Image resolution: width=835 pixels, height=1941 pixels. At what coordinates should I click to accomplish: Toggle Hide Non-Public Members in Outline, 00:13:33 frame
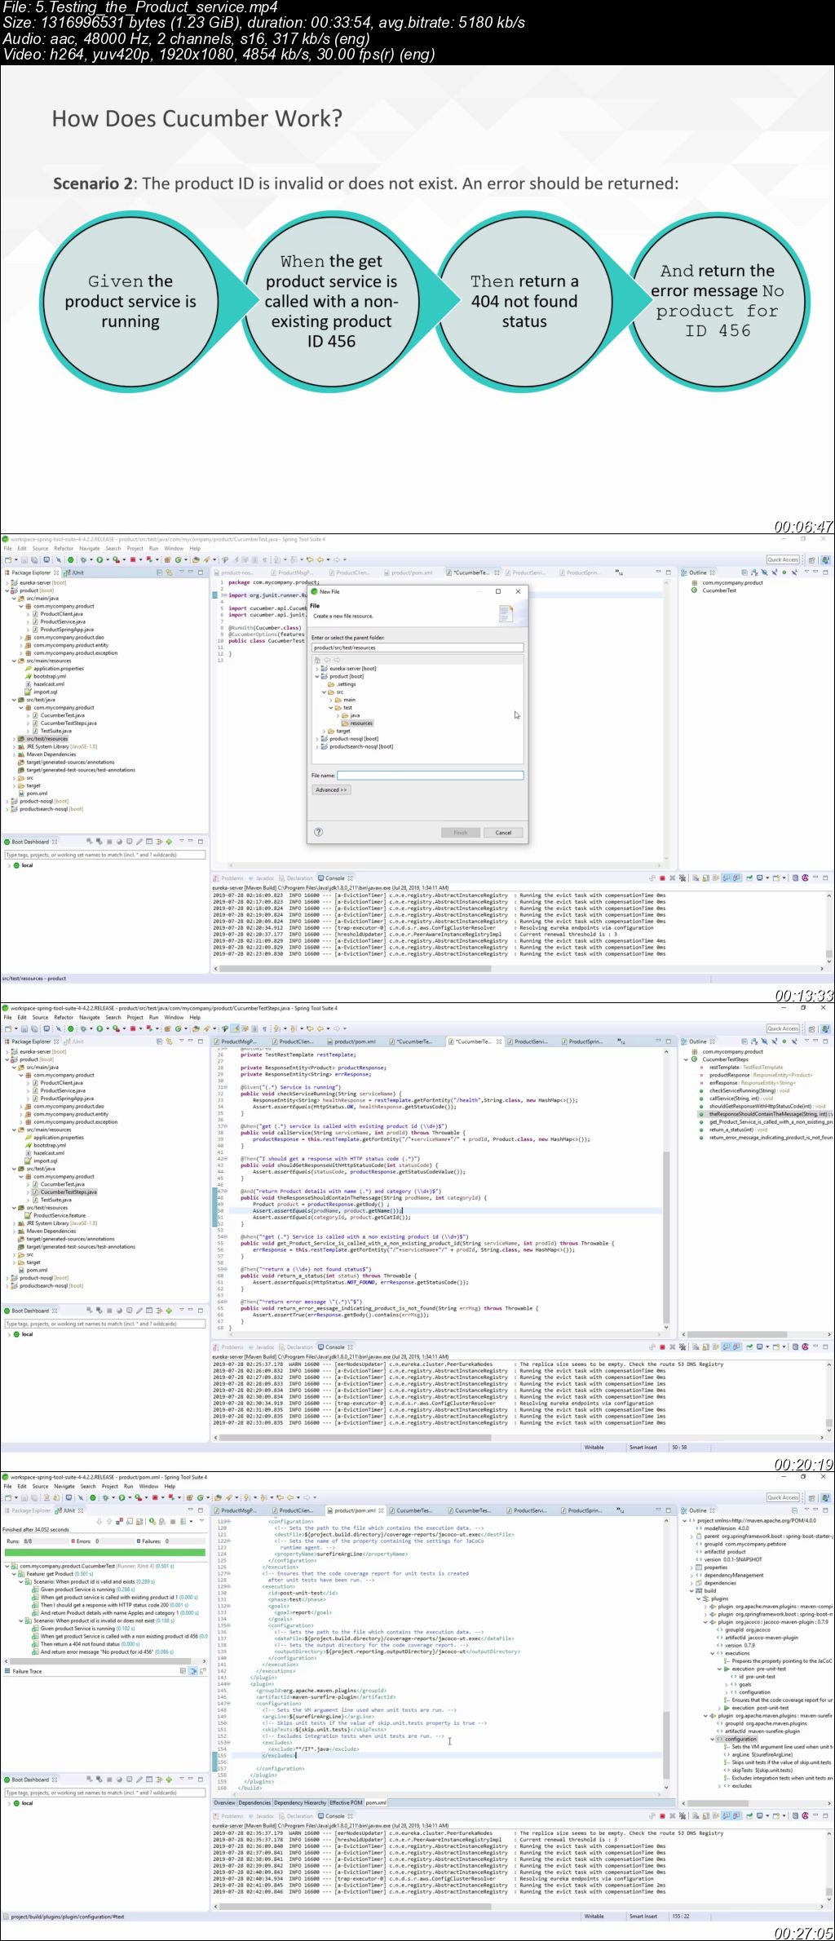pyautogui.click(x=784, y=573)
